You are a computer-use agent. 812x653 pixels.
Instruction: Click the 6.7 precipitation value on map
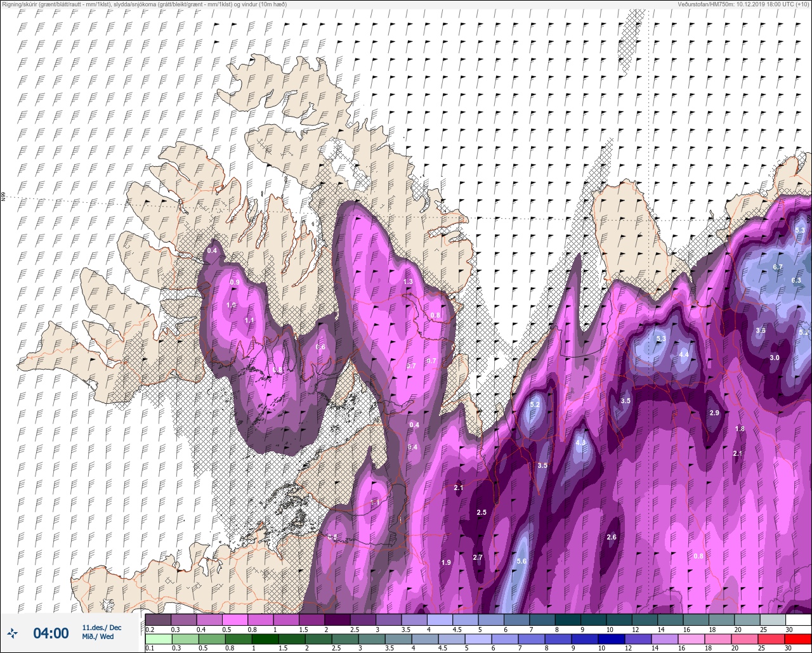pos(778,268)
